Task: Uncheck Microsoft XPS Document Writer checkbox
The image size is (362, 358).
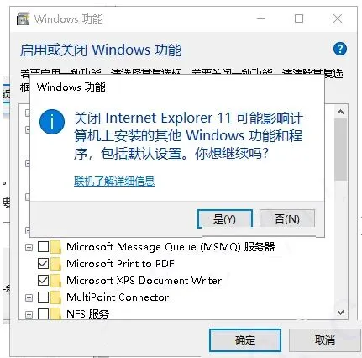Action: (x=43, y=281)
